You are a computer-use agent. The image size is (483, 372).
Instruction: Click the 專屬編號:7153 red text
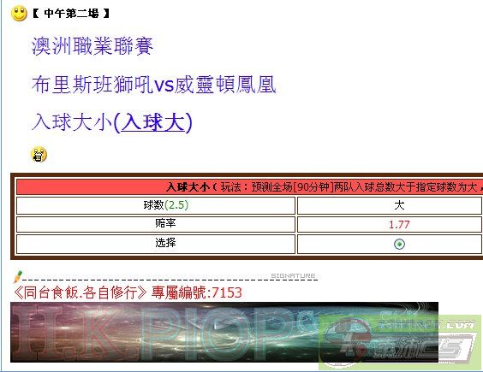pos(196,292)
